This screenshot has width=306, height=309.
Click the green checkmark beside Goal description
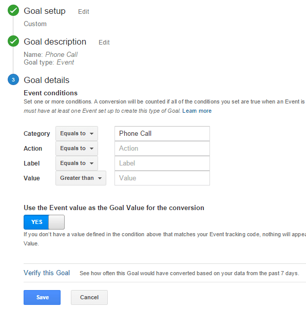coord(13,41)
